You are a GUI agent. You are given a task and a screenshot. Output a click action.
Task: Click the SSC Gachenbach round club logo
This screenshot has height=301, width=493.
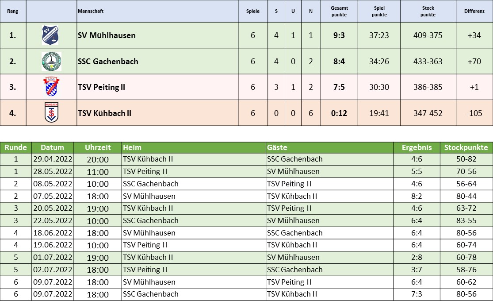tap(52, 62)
